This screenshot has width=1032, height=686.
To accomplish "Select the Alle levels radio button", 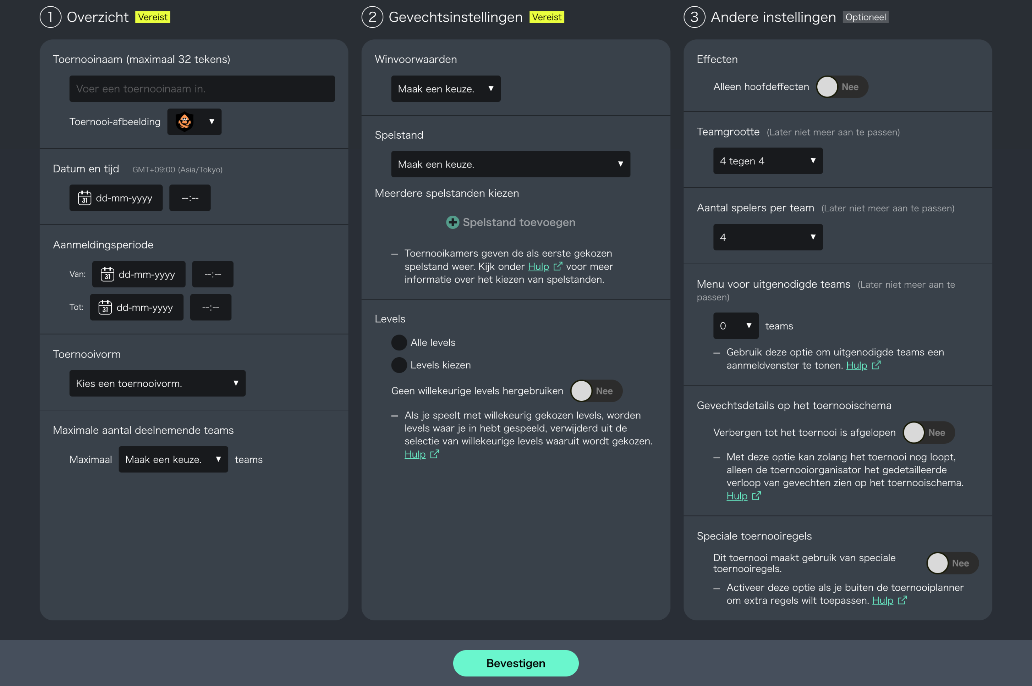I will (x=397, y=342).
